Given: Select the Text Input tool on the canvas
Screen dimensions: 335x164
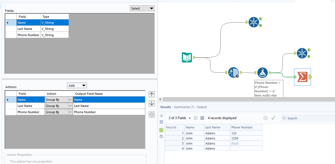Looking at the screenshot, I should pos(187,57).
